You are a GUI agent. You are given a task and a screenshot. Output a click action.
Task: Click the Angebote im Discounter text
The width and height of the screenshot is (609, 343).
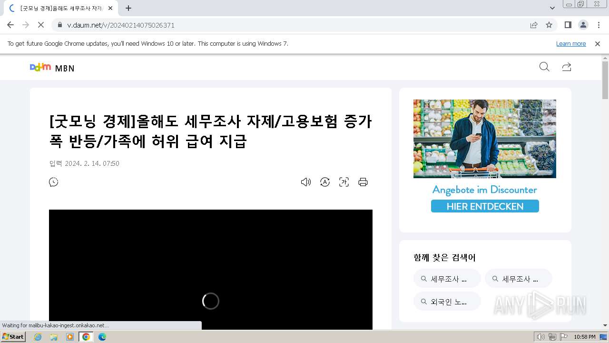pyautogui.click(x=484, y=190)
